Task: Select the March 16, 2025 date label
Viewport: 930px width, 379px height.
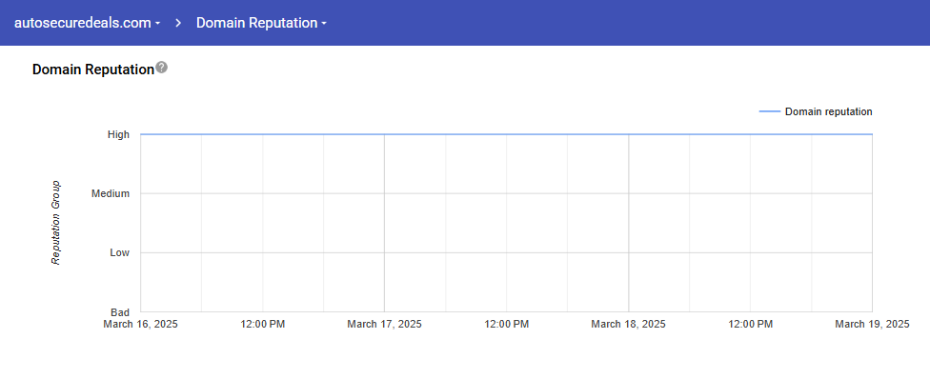Action: click(141, 325)
